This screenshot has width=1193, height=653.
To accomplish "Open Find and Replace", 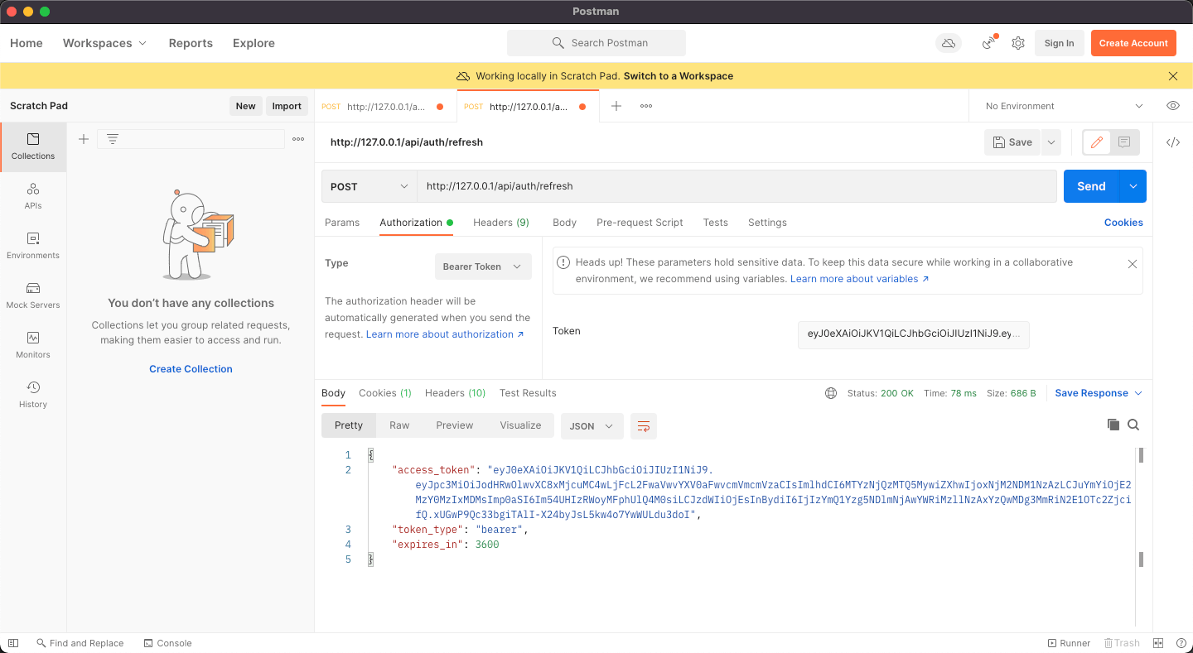I will click(80, 643).
